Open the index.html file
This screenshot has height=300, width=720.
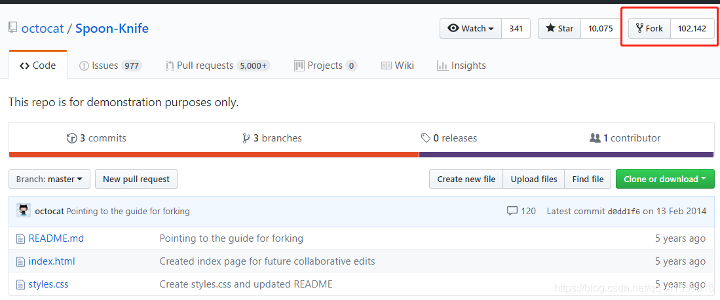pyautogui.click(x=51, y=261)
